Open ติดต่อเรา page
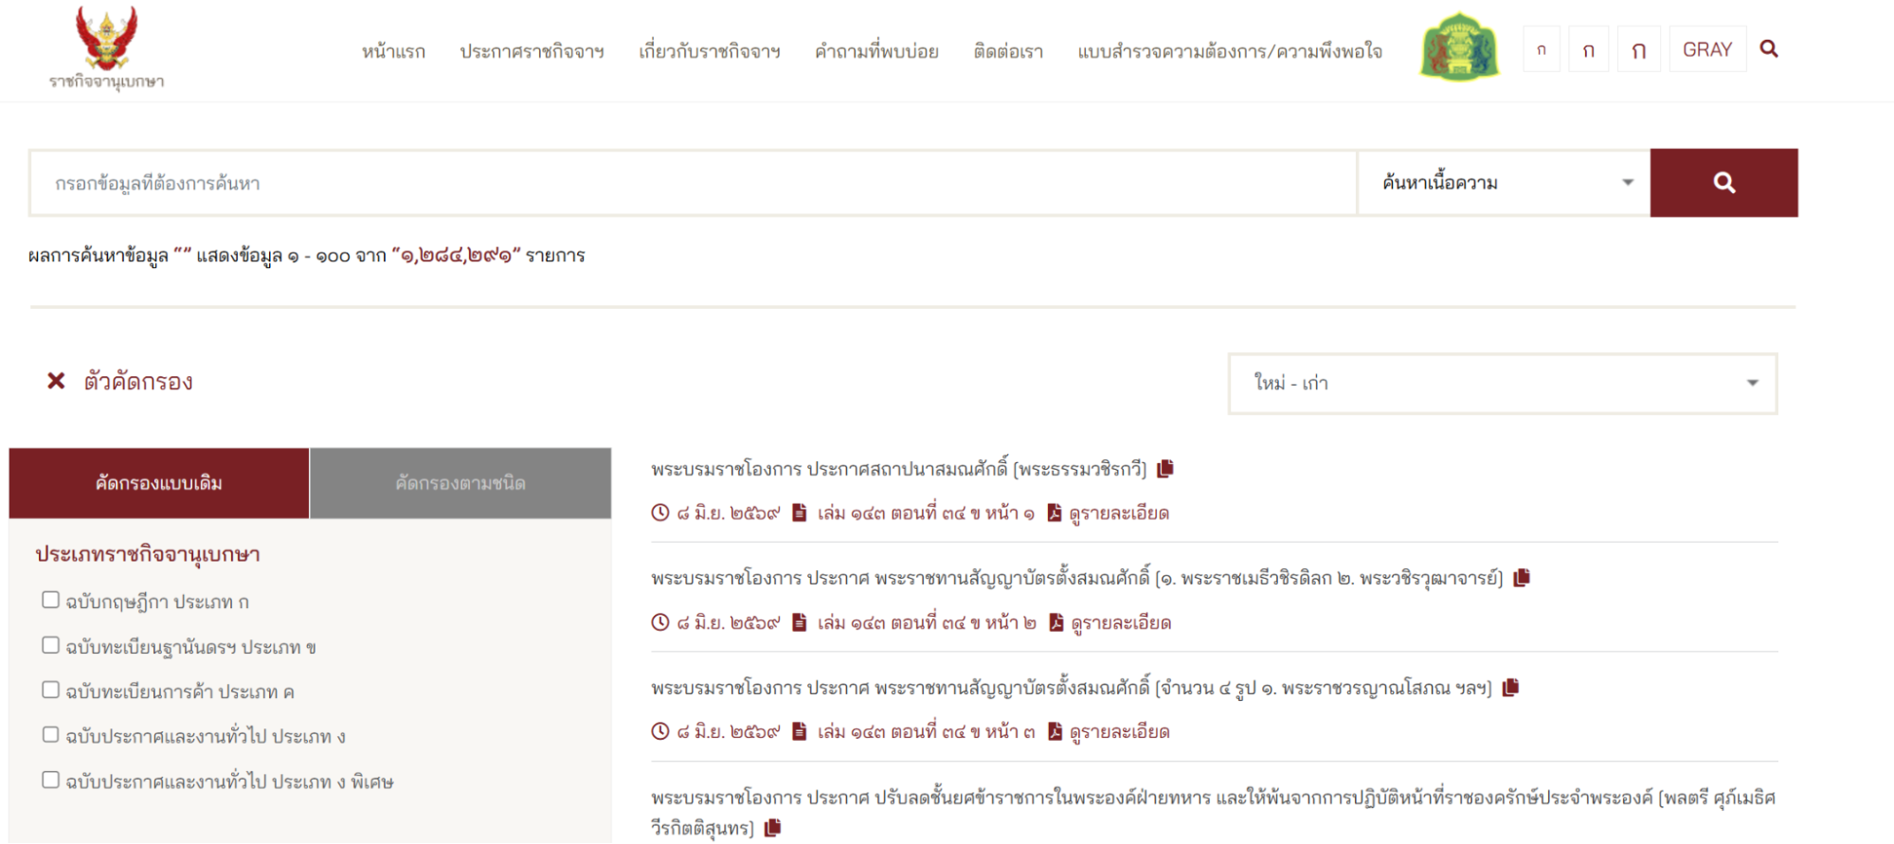This screenshot has width=1894, height=844. coord(1008,51)
